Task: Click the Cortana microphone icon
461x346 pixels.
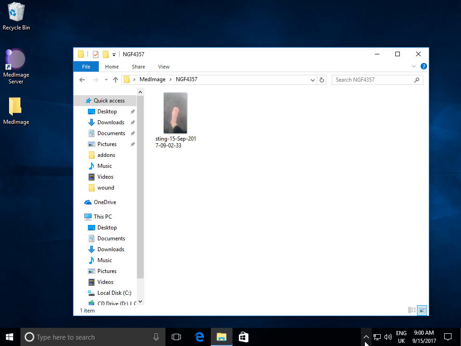Action: (x=156, y=337)
